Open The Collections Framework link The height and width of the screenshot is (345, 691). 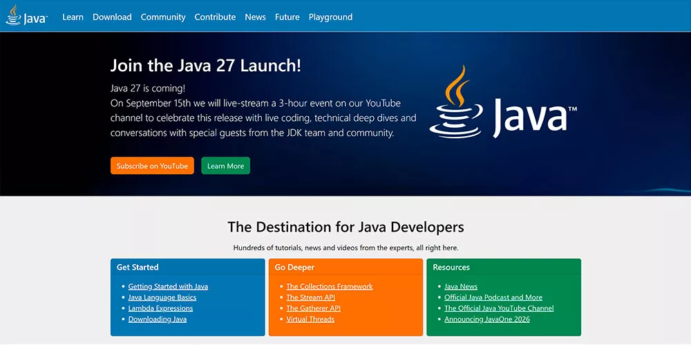pyautogui.click(x=330, y=286)
